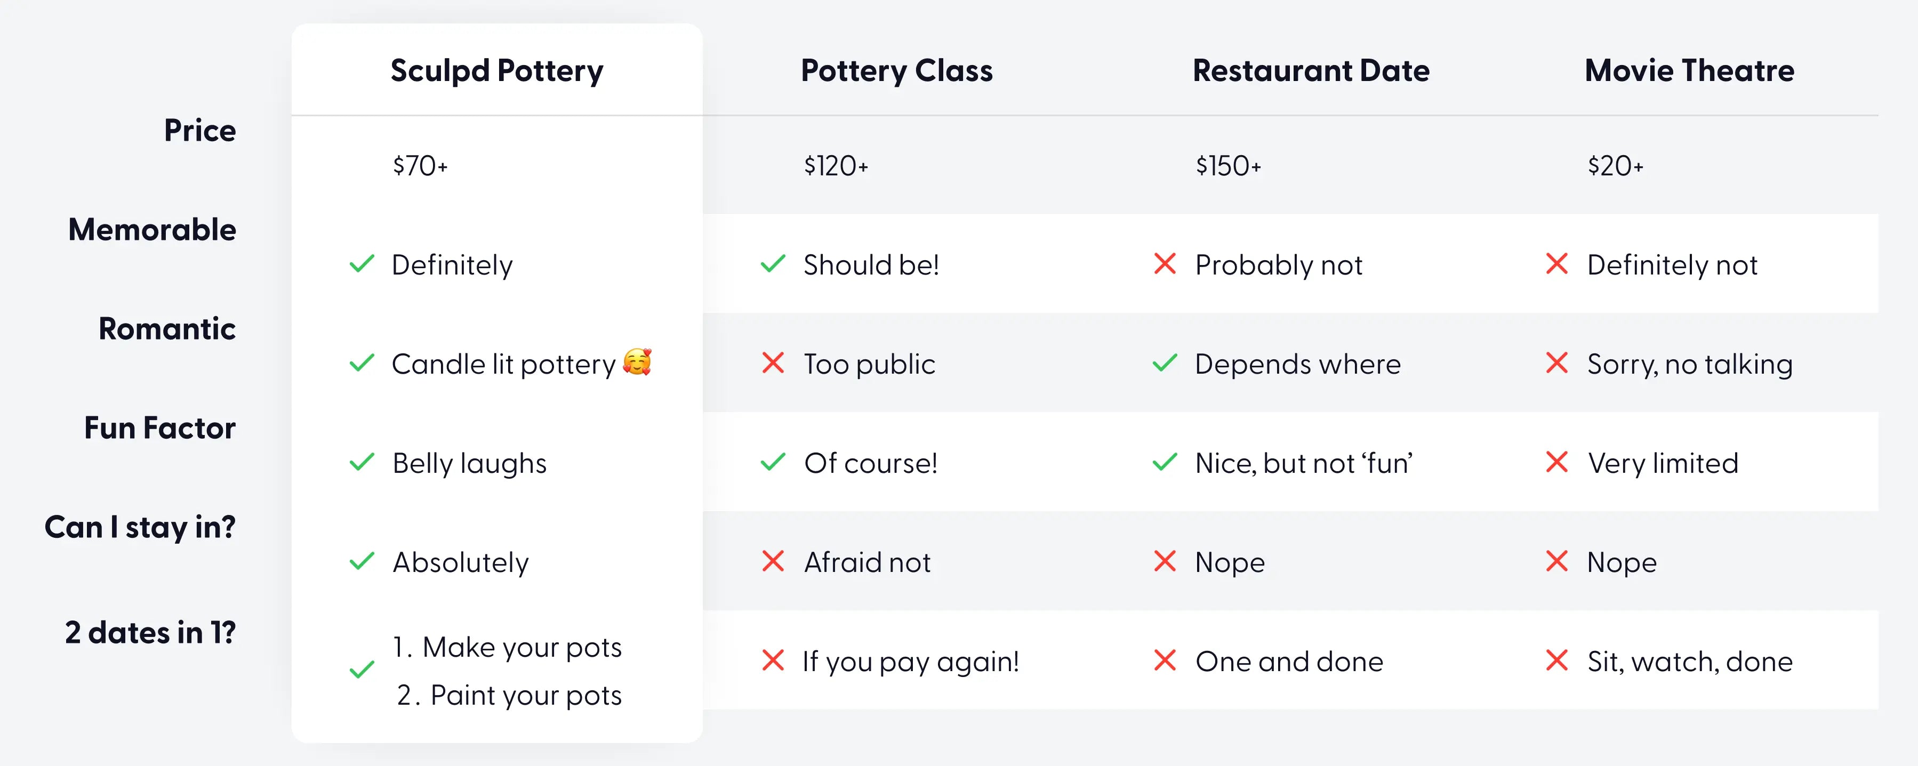The width and height of the screenshot is (1918, 766).
Task: Click the Movie Theatre column heading
Action: [x=1689, y=71]
